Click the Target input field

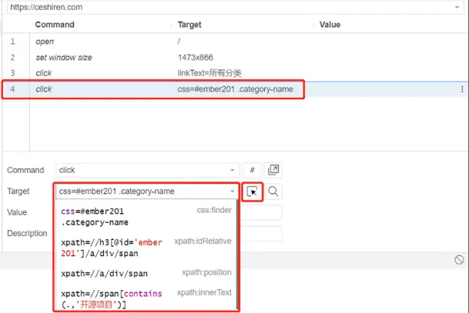click(142, 192)
